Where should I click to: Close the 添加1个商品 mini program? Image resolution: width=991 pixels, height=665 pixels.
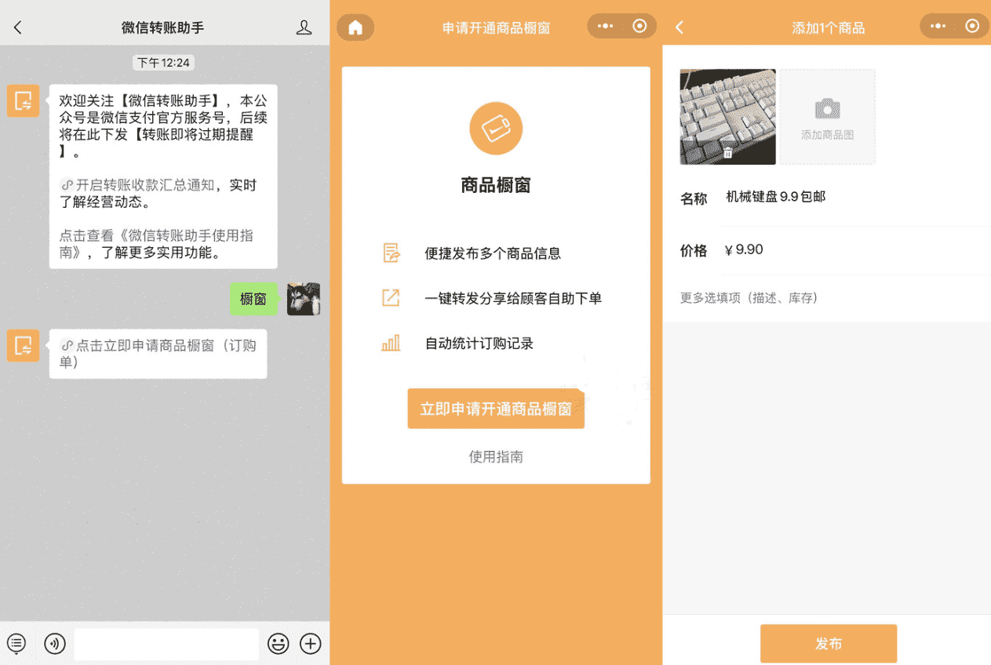pos(972,26)
